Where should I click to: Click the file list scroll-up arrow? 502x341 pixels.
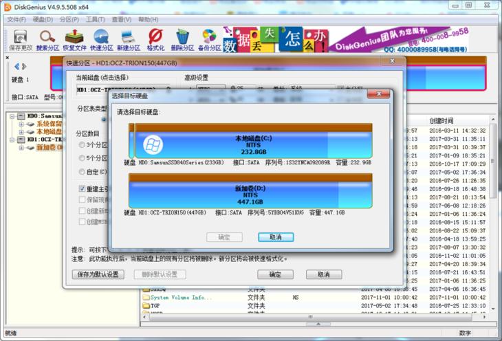pyautogui.click(x=492, y=120)
